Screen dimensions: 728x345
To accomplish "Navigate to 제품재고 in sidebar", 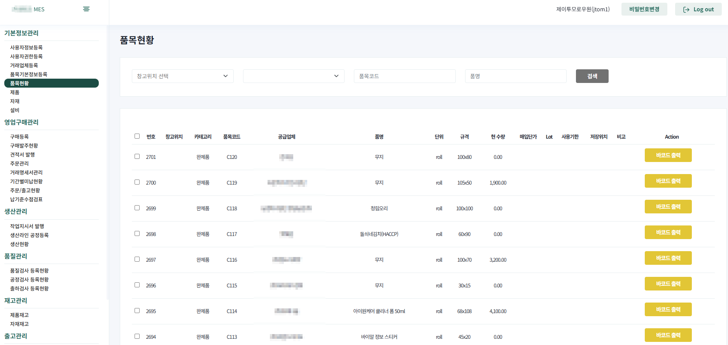I will tap(19, 315).
